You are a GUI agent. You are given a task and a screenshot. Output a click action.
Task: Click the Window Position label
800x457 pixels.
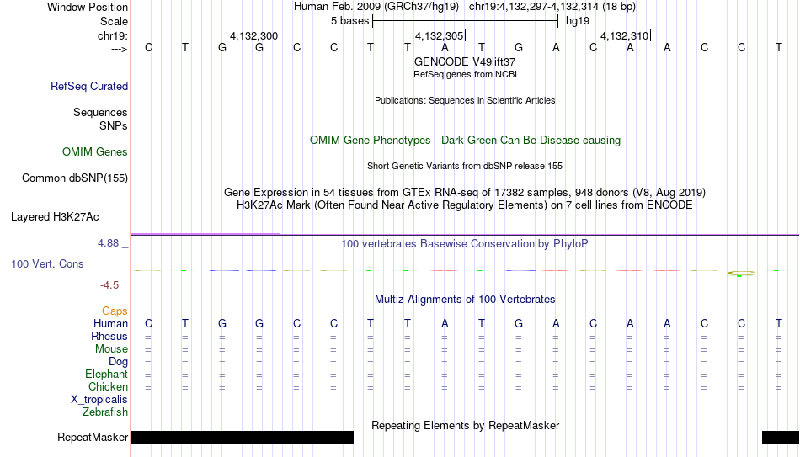[88, 7]
